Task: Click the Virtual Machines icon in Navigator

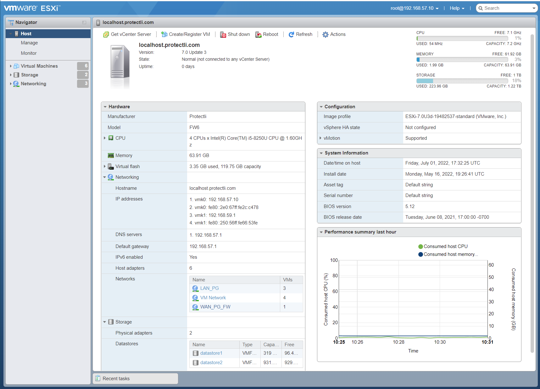Action: [16, 66]
